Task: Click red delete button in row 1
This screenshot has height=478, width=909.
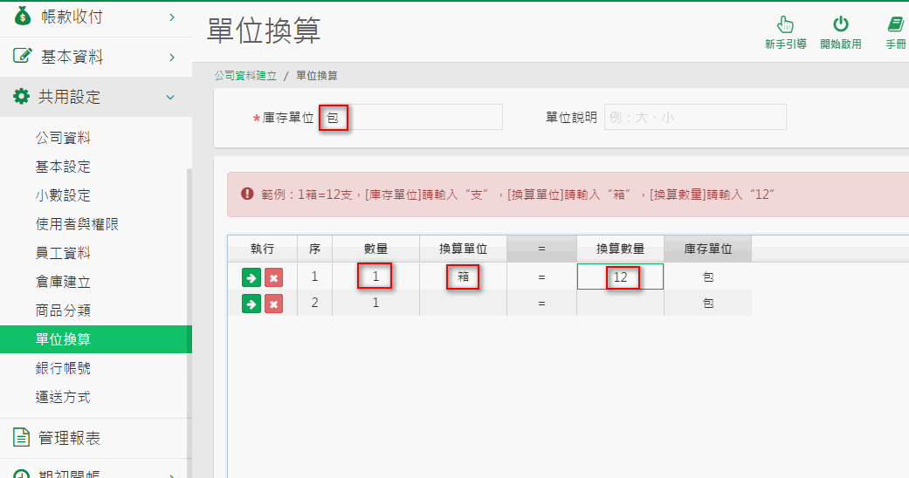Action: click(x=273, y=277)
